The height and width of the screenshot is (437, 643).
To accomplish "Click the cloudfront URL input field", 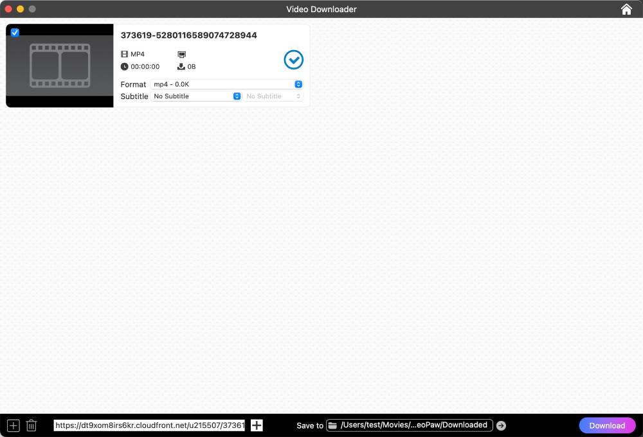I will (x=149, y=425).
